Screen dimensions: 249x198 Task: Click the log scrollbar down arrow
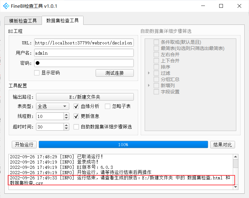(236, 187)
